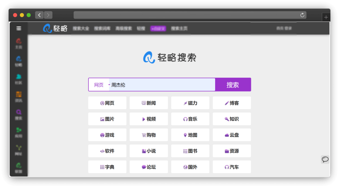This screenshot has width=339, height=186.
Task: Select the 知识 knowledge category
Action: pyautogui.click(x=232, y=119)
